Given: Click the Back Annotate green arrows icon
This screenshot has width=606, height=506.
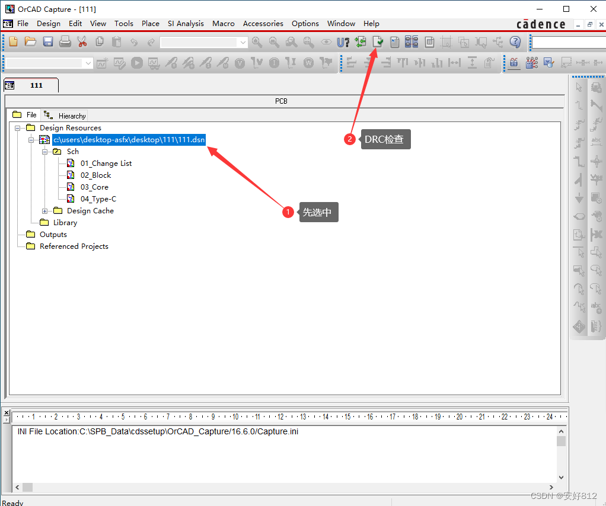Looking at the screenshot, I should 361,41.
